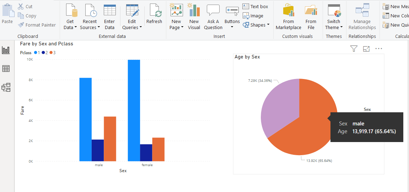Image resolution: width=409 pixels, height=192 pixels.
Task: Click the Cut button
Action: 25,6
